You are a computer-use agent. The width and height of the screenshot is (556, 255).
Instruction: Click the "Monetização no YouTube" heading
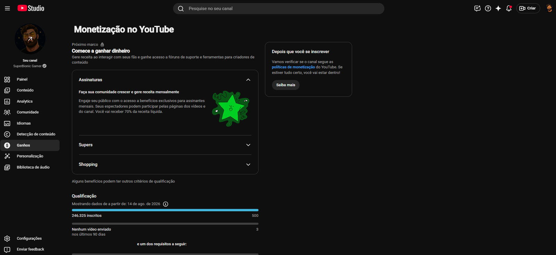click(124, 29)
